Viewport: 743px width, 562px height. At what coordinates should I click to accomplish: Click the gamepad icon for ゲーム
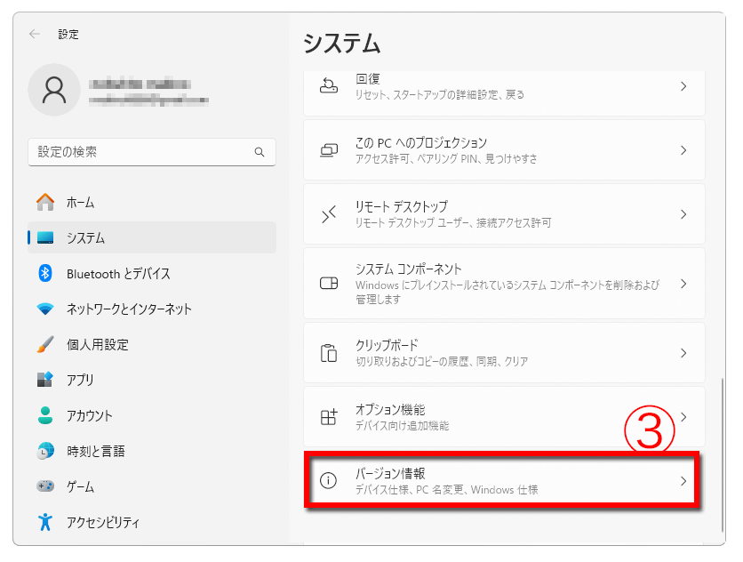(x=45, y=487)
